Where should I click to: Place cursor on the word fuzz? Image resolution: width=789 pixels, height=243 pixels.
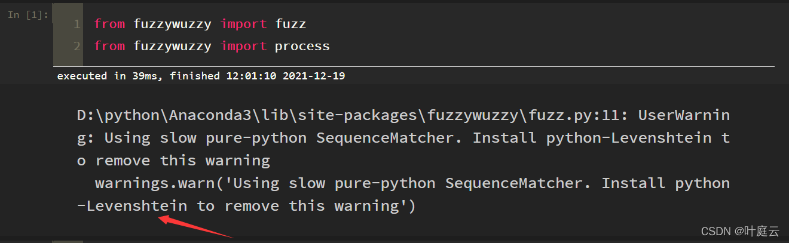click(x=290, y=24)
